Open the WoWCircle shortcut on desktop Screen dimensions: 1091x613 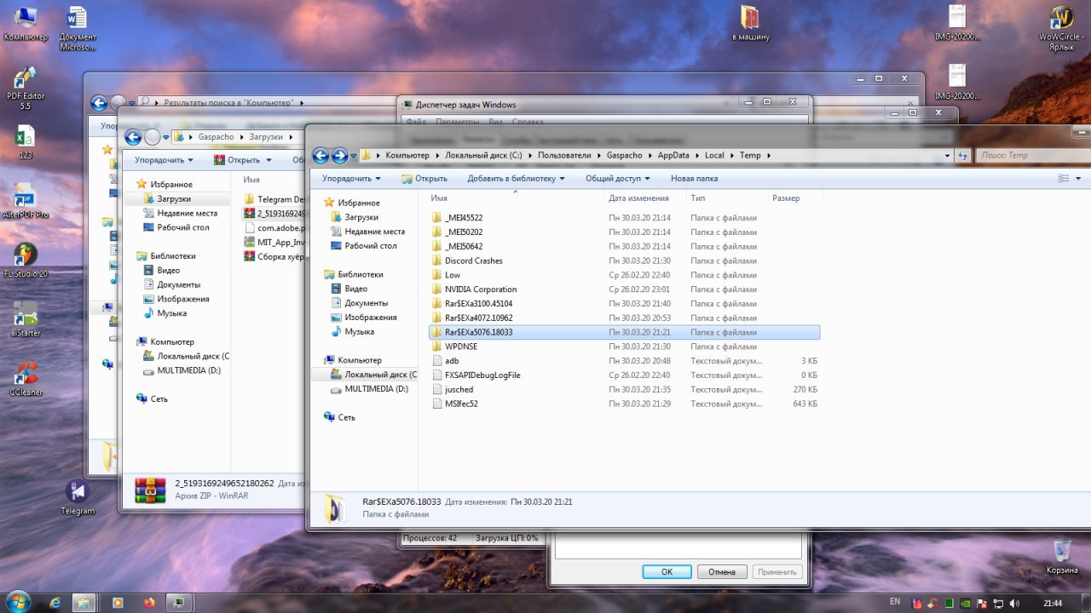[1061, 29]
